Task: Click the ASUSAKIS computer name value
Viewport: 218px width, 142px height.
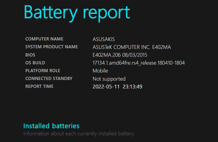Action: tap(104, 39)
